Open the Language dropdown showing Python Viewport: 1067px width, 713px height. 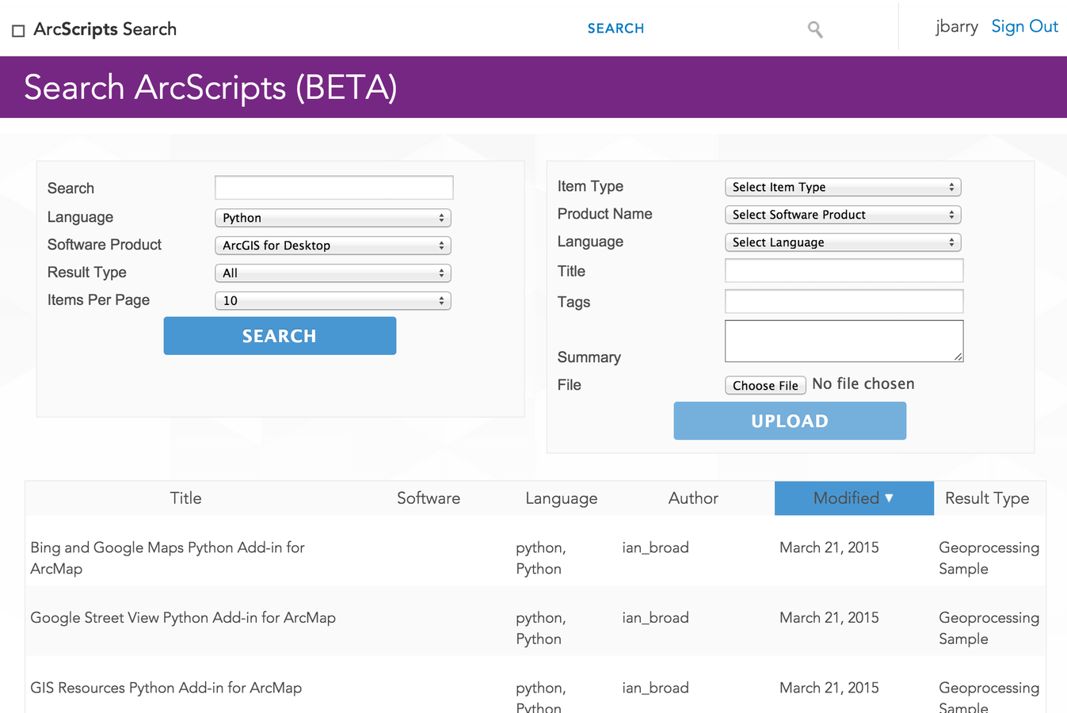[333, 218]
